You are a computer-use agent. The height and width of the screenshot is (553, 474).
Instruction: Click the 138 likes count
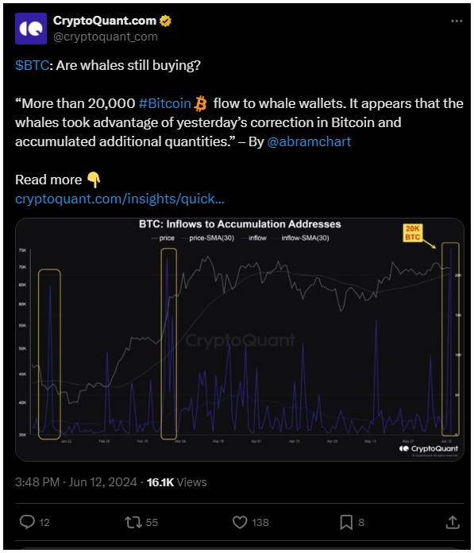pyautogui.click(x=260, y=522)
